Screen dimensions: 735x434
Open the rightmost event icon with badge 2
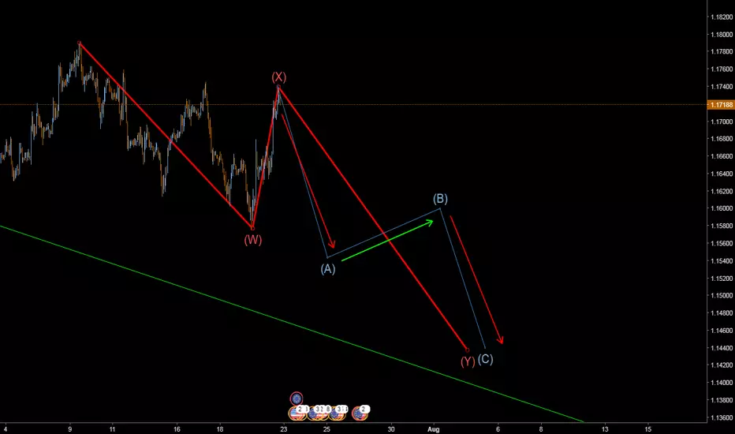coord(360,413)
